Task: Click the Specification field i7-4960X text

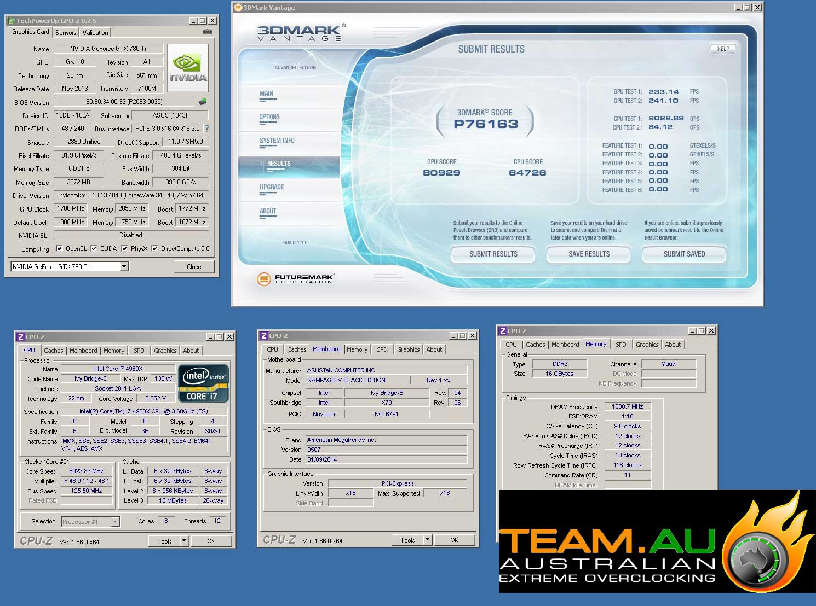Action: click(x=143, y=411)
